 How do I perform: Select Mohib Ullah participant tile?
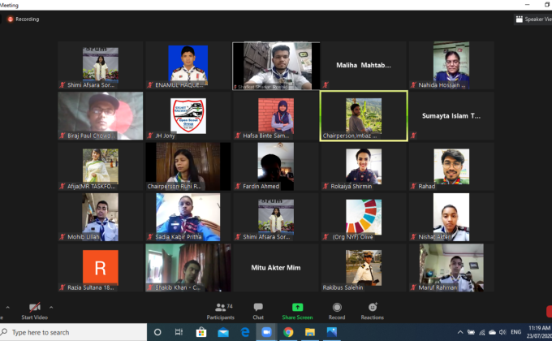pos(101,218)
